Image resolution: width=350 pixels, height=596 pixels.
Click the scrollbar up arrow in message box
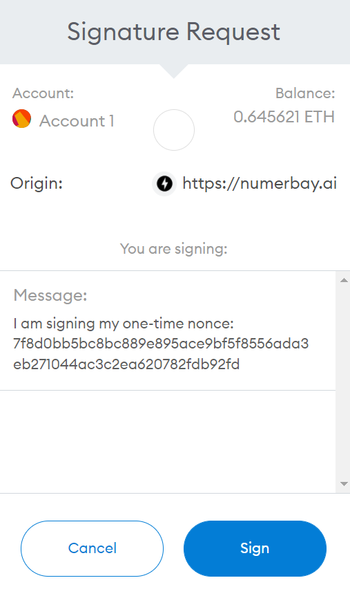click(344, 280)
